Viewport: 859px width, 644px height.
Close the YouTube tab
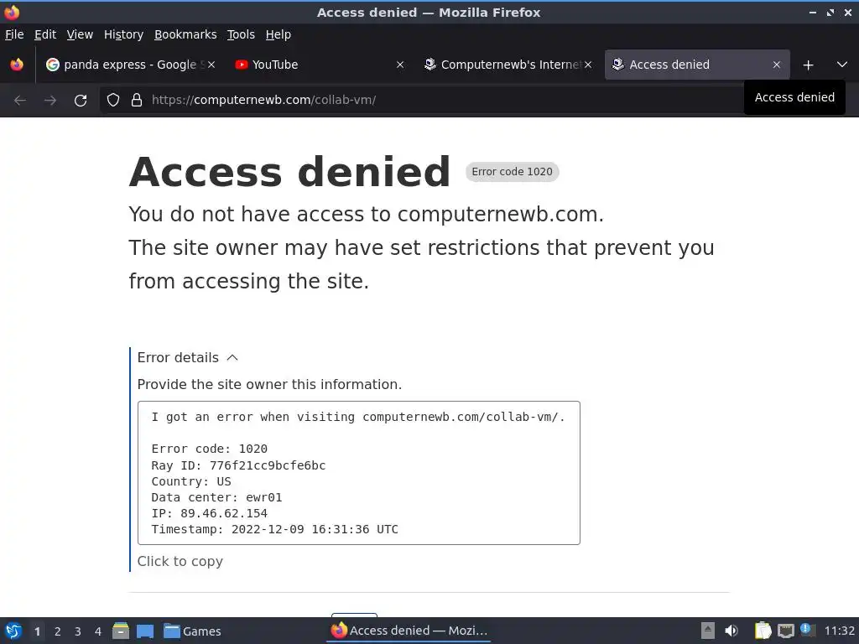click(x=400, y=65)
